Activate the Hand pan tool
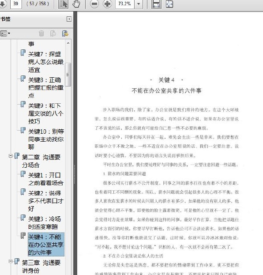 point(76,4)
